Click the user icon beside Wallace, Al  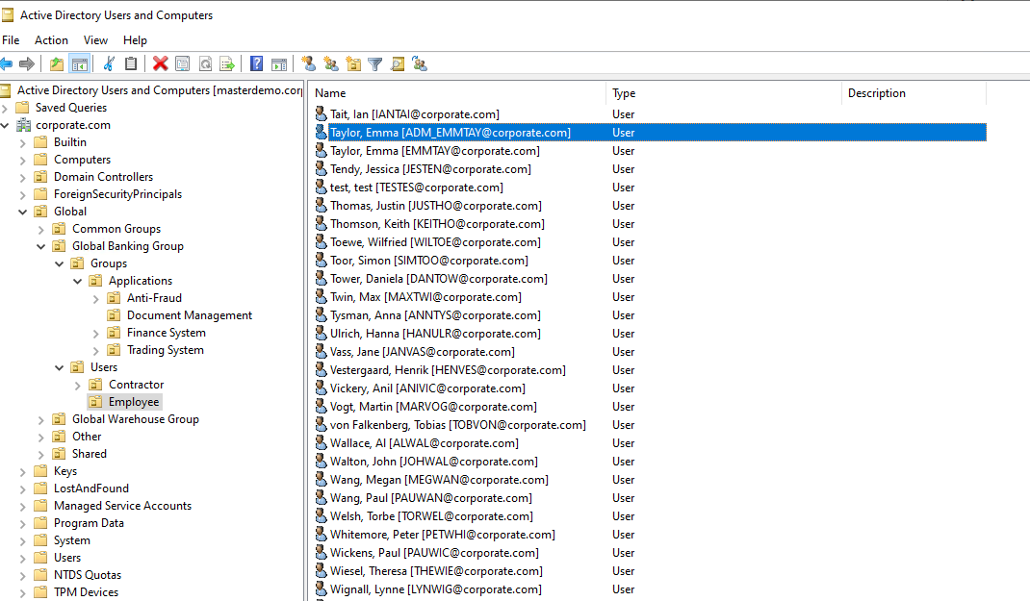pos(321,443)
